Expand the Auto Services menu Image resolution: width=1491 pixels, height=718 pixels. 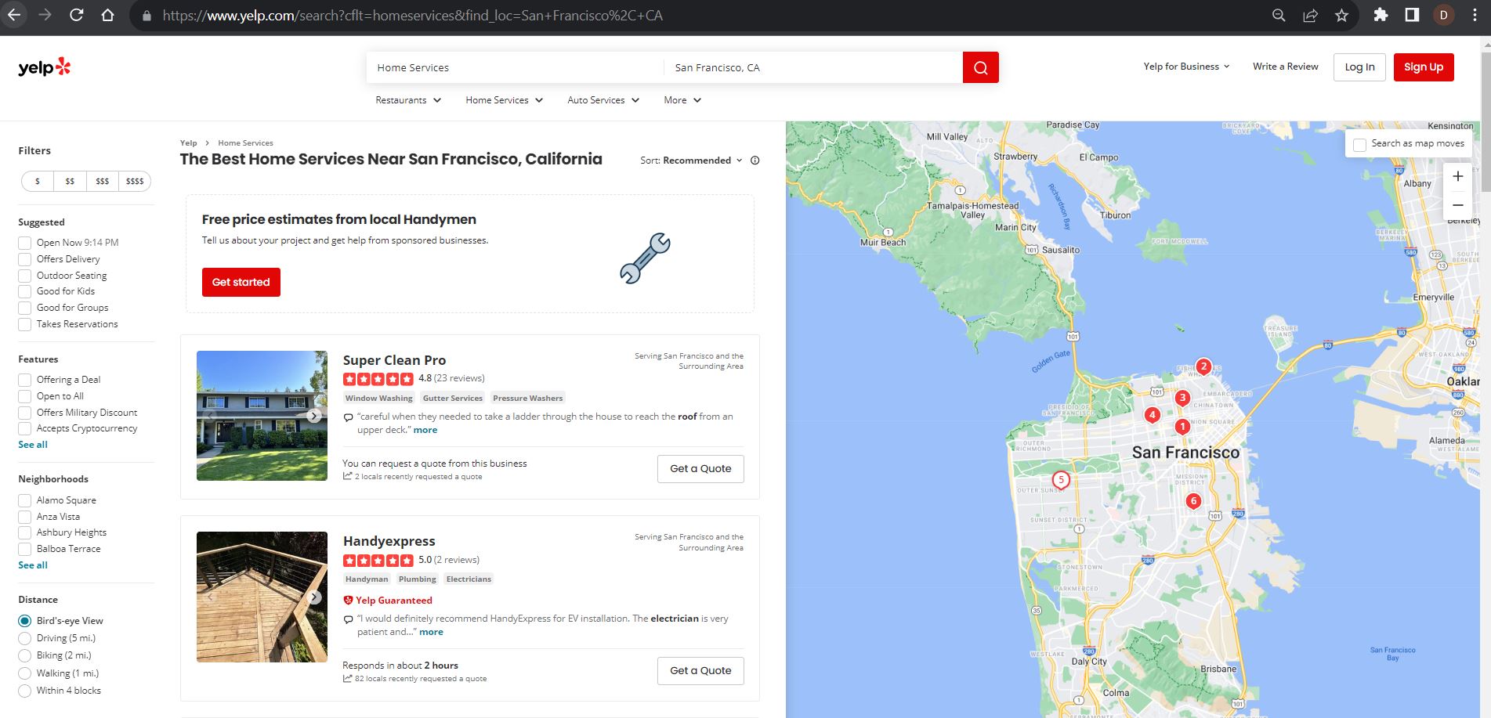pos(603,100)
